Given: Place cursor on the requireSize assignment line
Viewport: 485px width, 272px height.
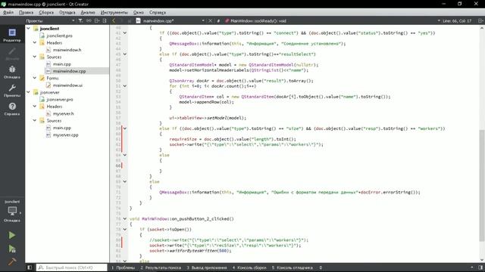Looking at the screenshot, I should [233, 139].
